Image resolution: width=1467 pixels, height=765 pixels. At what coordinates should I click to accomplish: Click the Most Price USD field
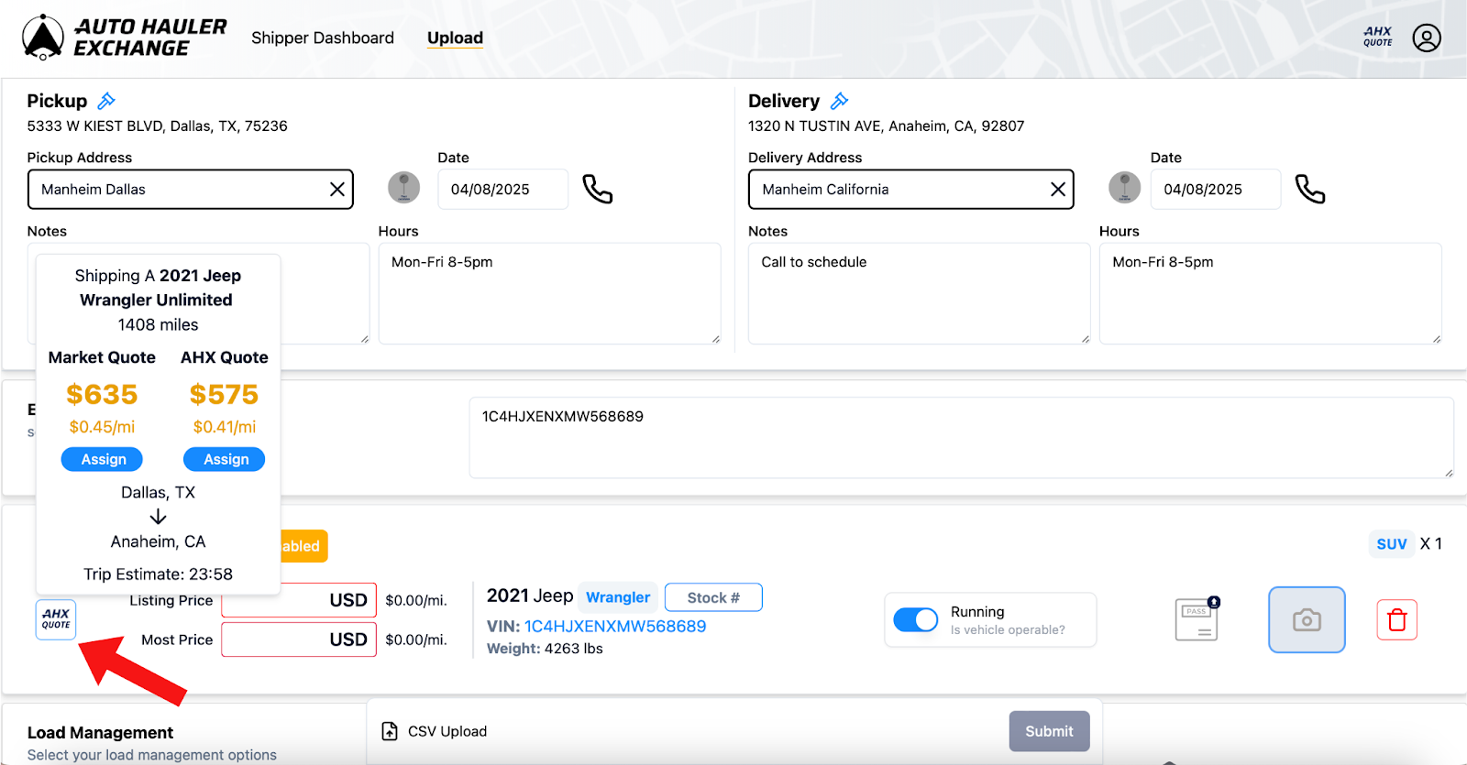[x=299, y=639]
